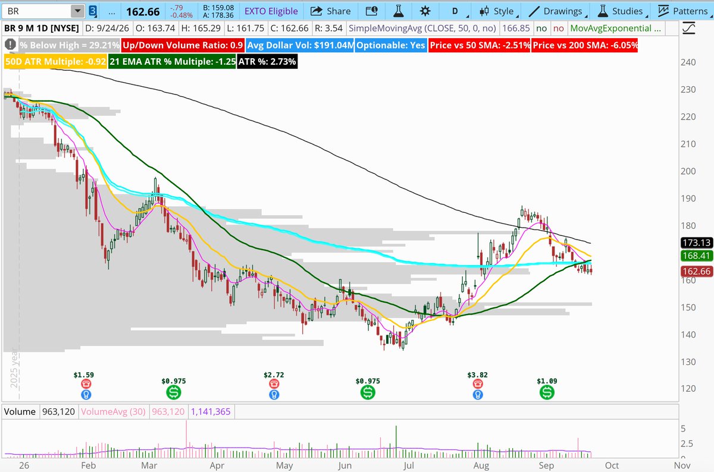Click the green 168.41 price bubble
The image size is (714, 472).
696,256
